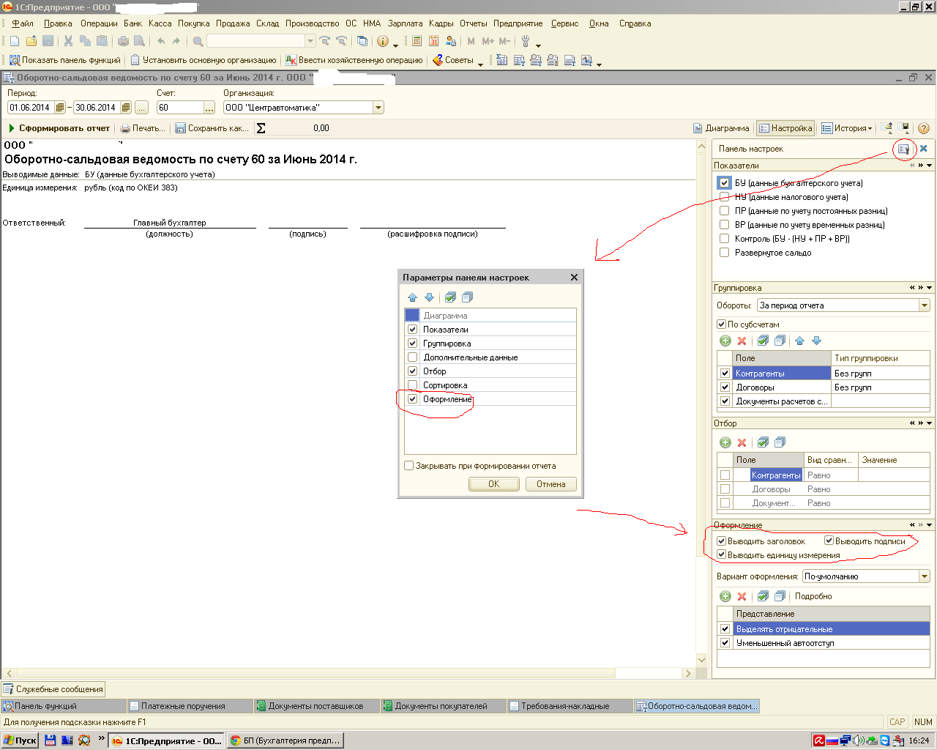
Task: Click the move up arrow in dialog
Action: [412, 297]
